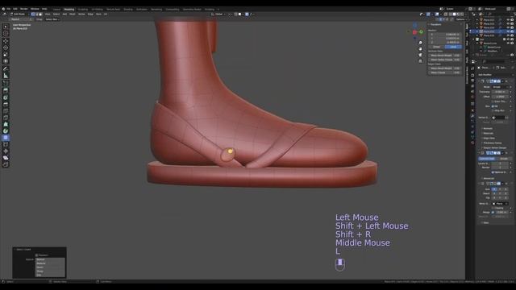This screenshot has height=290, width=516.
Task: Hide the highlighted Plane object in outliner
Action: pyautogui.click(x=508, y=31)
